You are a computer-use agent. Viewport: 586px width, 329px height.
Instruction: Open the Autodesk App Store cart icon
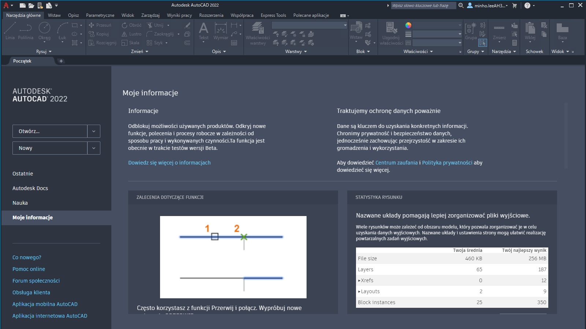515,5
